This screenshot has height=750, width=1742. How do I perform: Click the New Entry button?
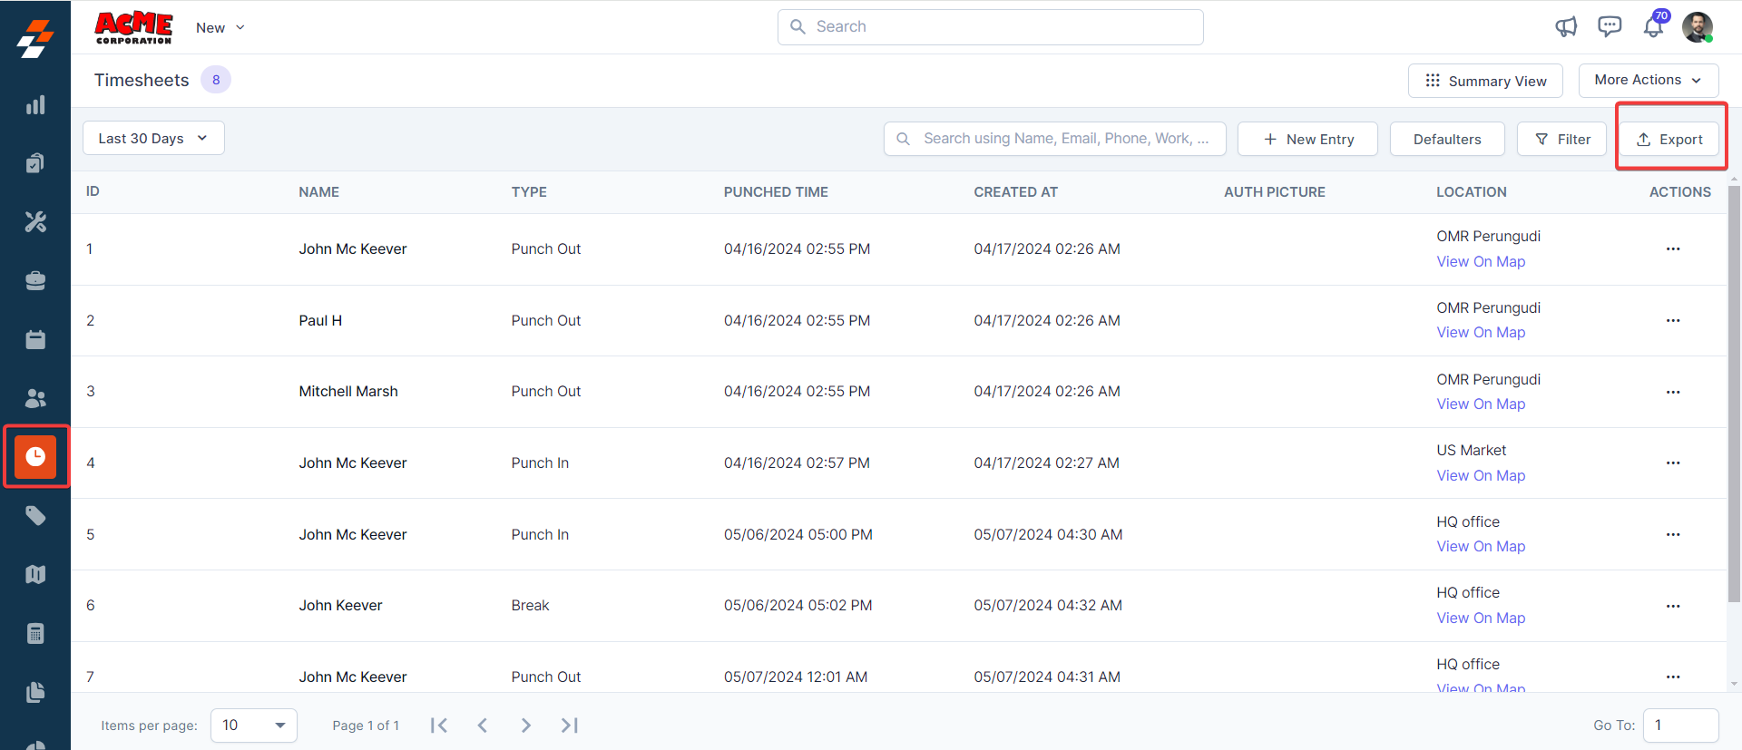[1307, 139]
